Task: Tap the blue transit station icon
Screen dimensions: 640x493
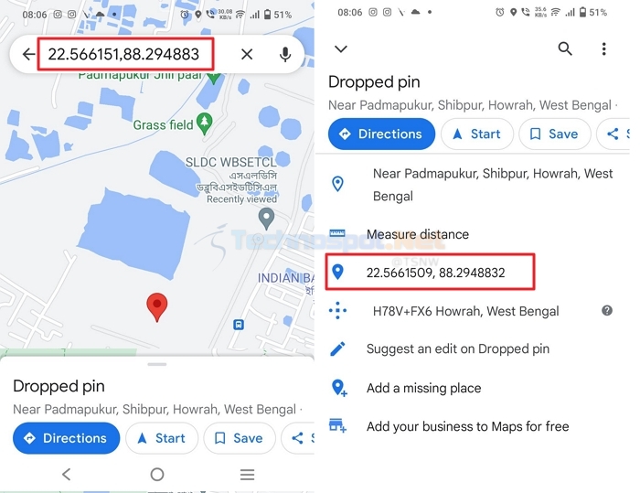Action: pos(239,325)
